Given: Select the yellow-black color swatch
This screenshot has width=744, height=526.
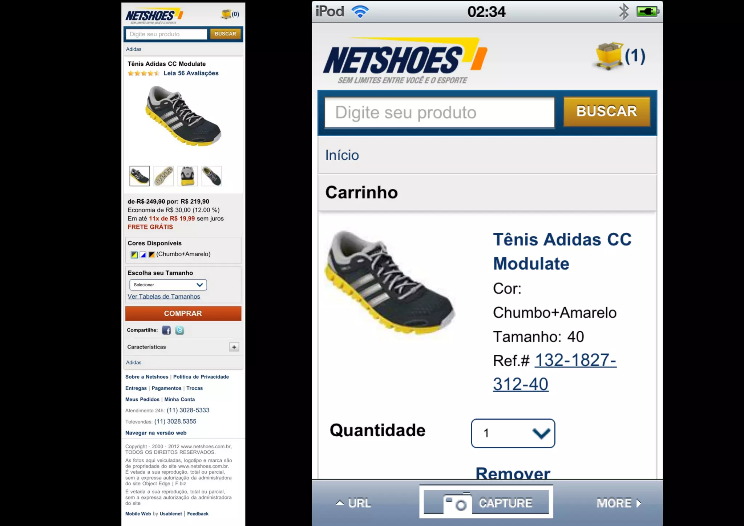Looking at the screenshot, I should point(134,254).
